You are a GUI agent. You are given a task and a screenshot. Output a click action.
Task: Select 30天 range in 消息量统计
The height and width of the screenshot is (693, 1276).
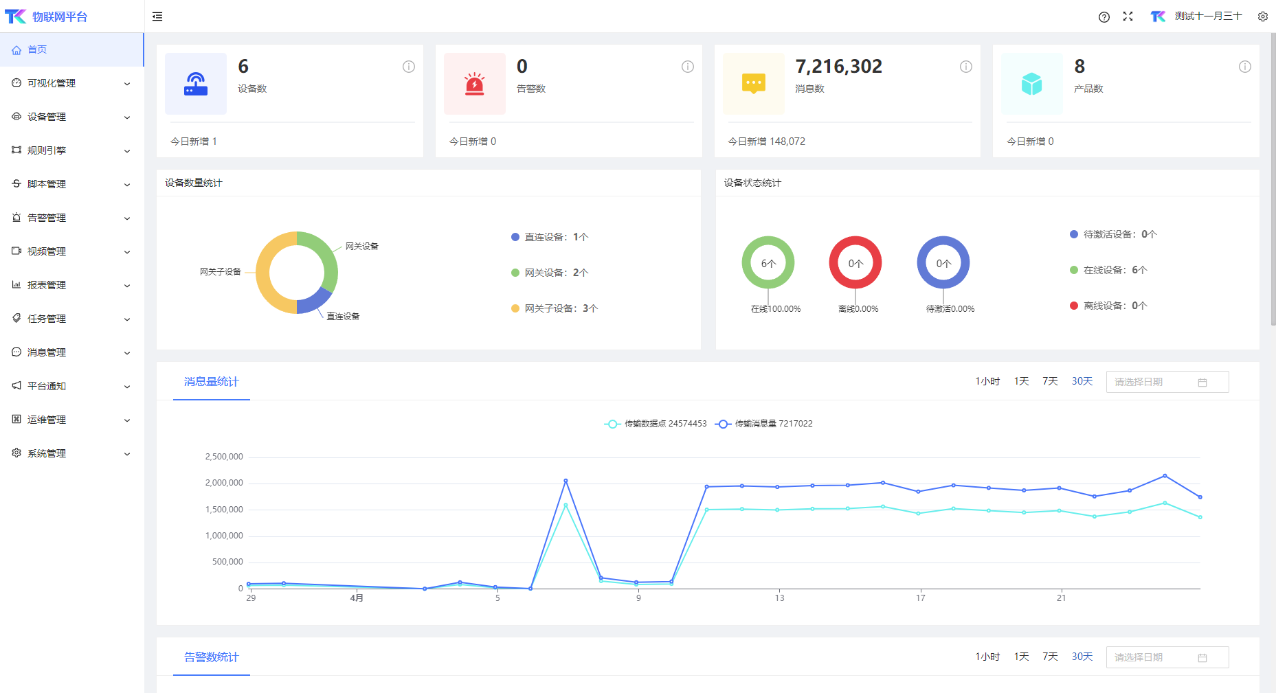[1082, 381]
